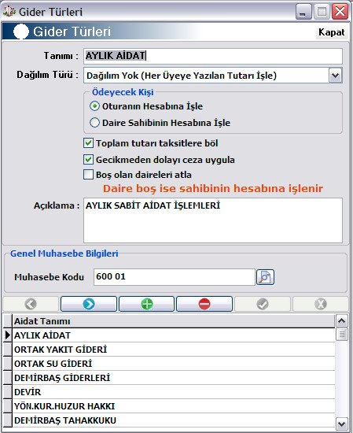Open the Muhasebe Kodu lookup search icon
The image size is (353, 433).
tap(265, 277)
